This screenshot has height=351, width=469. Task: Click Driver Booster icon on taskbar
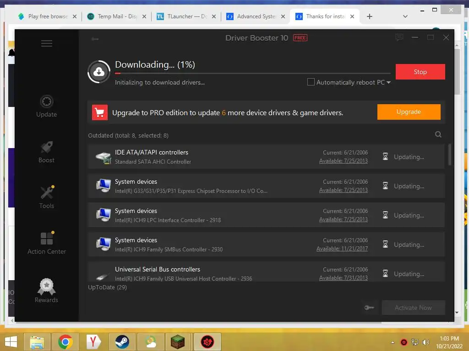click(x=207, y=342)
